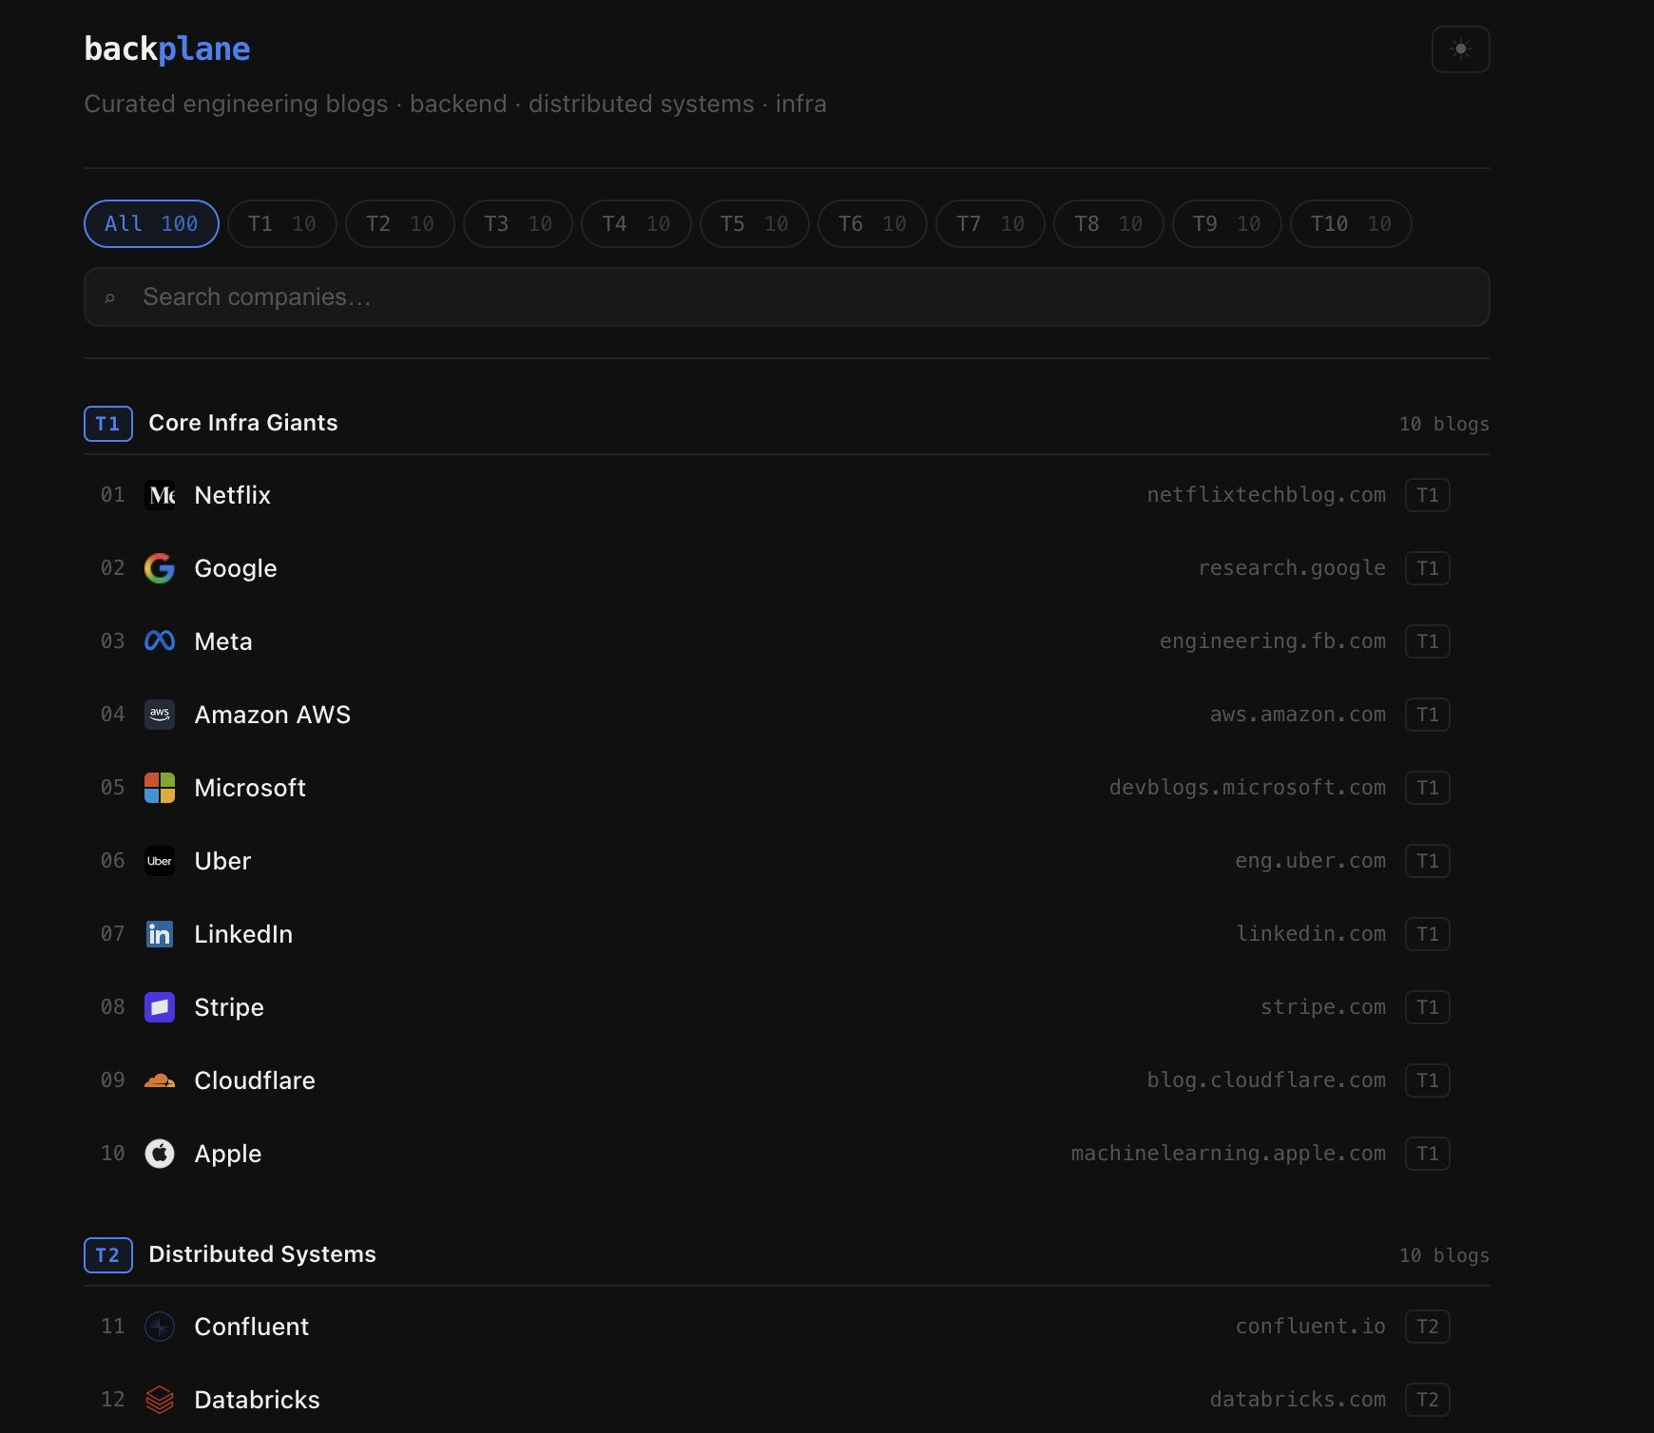The width and height of the screenshot is (1654, 1433).
Task: Filter by T2 tier pill
Action: pyautogui.click(x=400, y=223)
